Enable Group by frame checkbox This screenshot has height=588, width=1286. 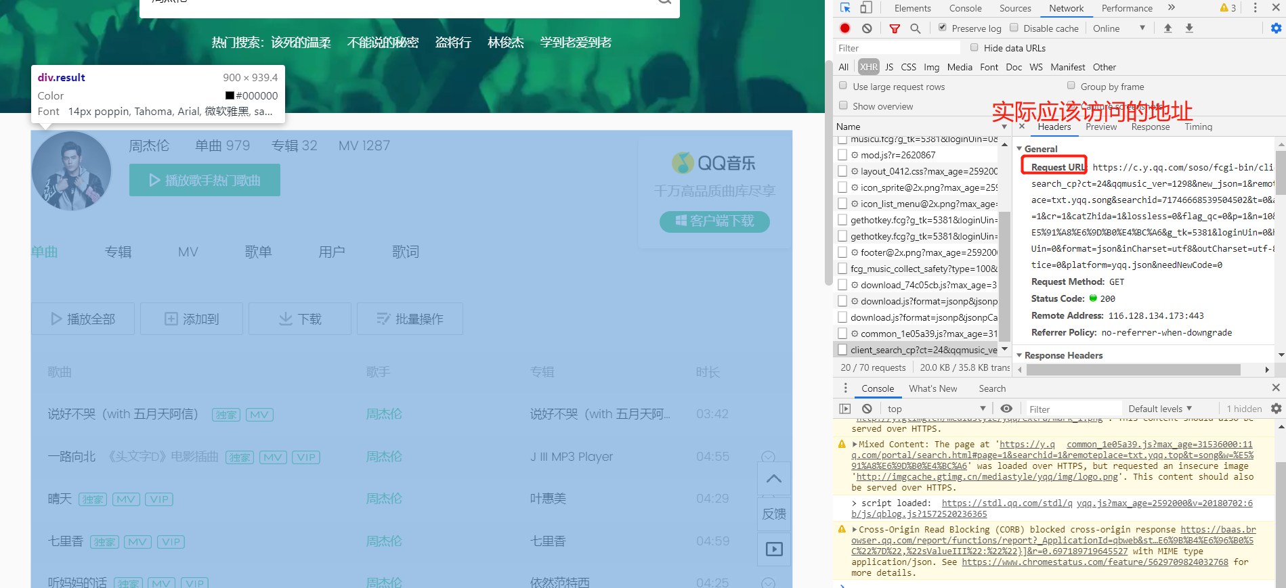tap(1071, 86)
